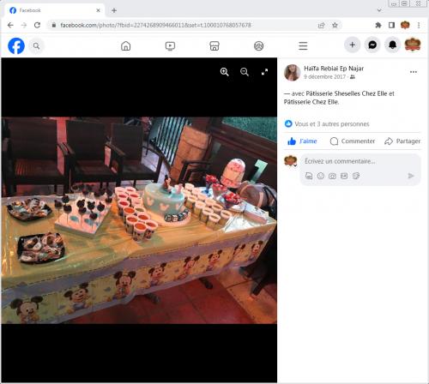Click the like reaction icon beside likers
Screen dimensions: 429x384
pos(288,123)
